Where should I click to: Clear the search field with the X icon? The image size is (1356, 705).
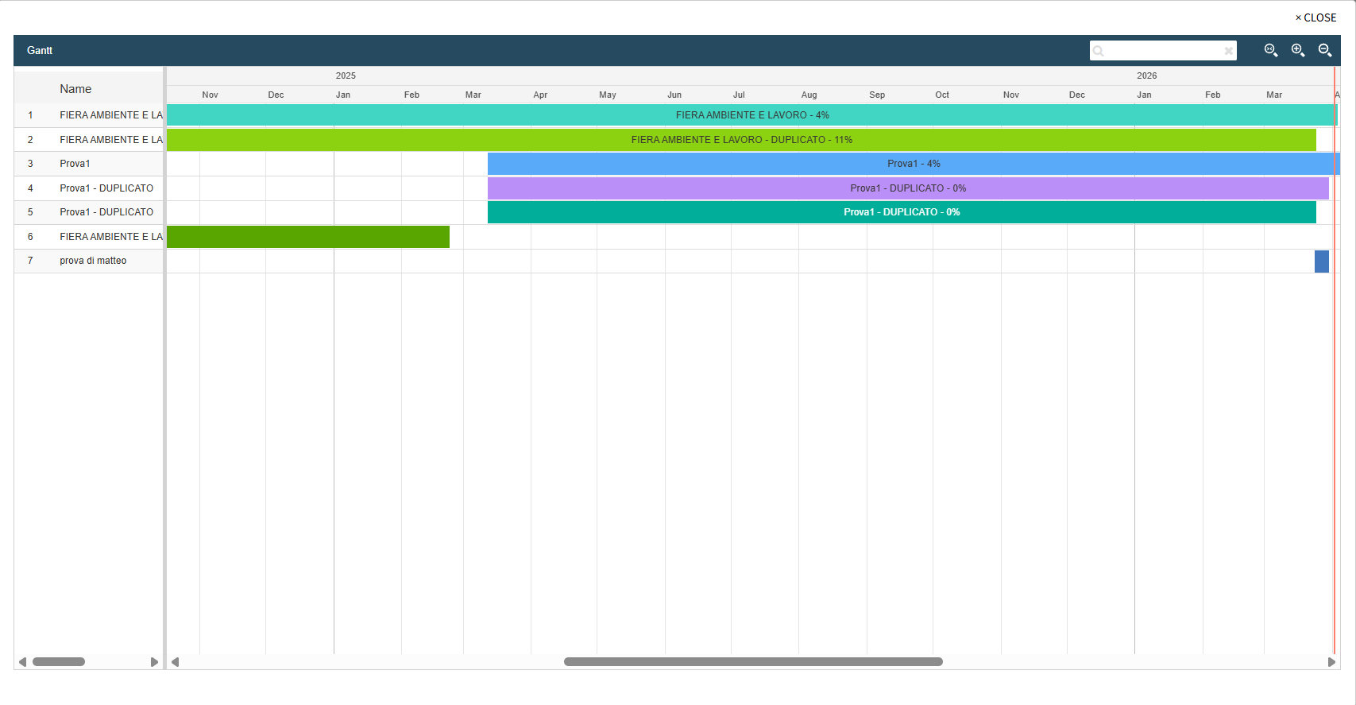point(1228,51)
